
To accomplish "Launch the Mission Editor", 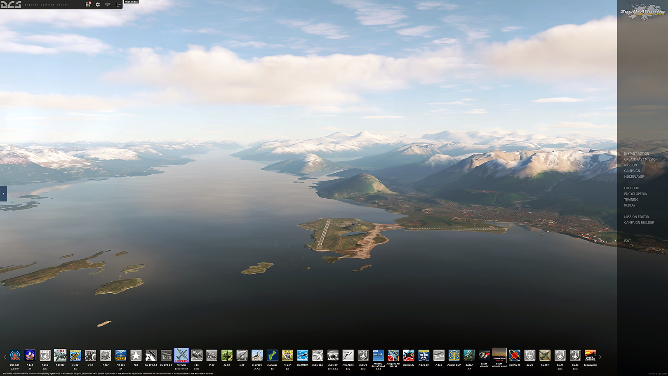I will pyautogui.click(x=636, y=217).
